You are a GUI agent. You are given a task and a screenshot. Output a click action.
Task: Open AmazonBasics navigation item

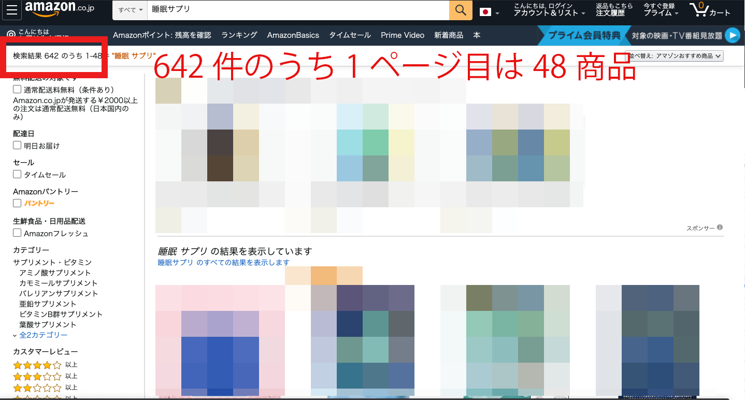tap(293, 35)
